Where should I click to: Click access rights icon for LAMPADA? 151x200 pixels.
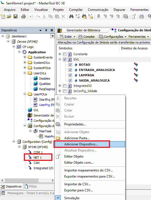pyautogui.click(x=136, y=75)
